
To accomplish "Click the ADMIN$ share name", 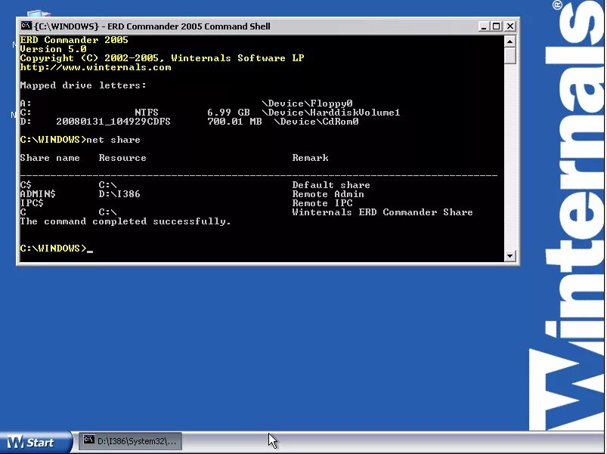I will click(x=38, y=194).
